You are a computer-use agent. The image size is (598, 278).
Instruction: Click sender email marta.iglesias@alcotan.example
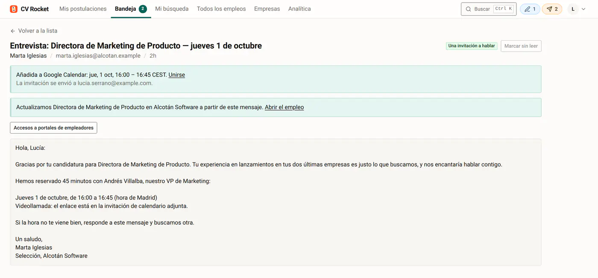click(98, 56)
